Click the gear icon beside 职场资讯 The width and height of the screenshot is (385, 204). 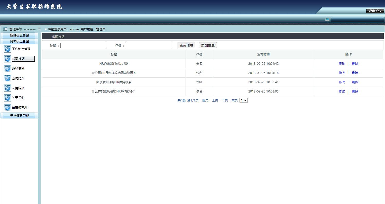click(7, 69)
